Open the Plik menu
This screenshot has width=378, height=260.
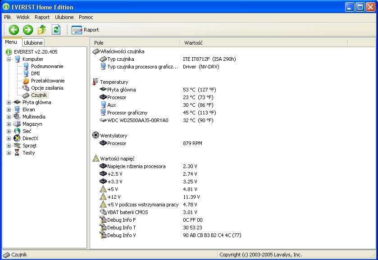8,17
